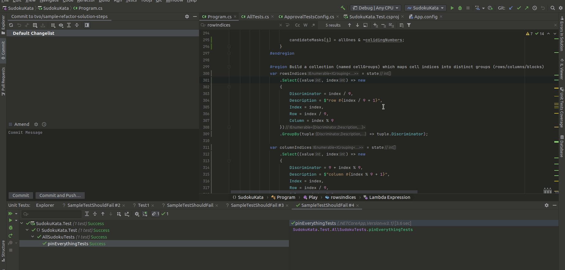Start debugging with the green bug icon
Viewport: 565px width, 270px height.
pyautogui.click(x=460, y=8)
